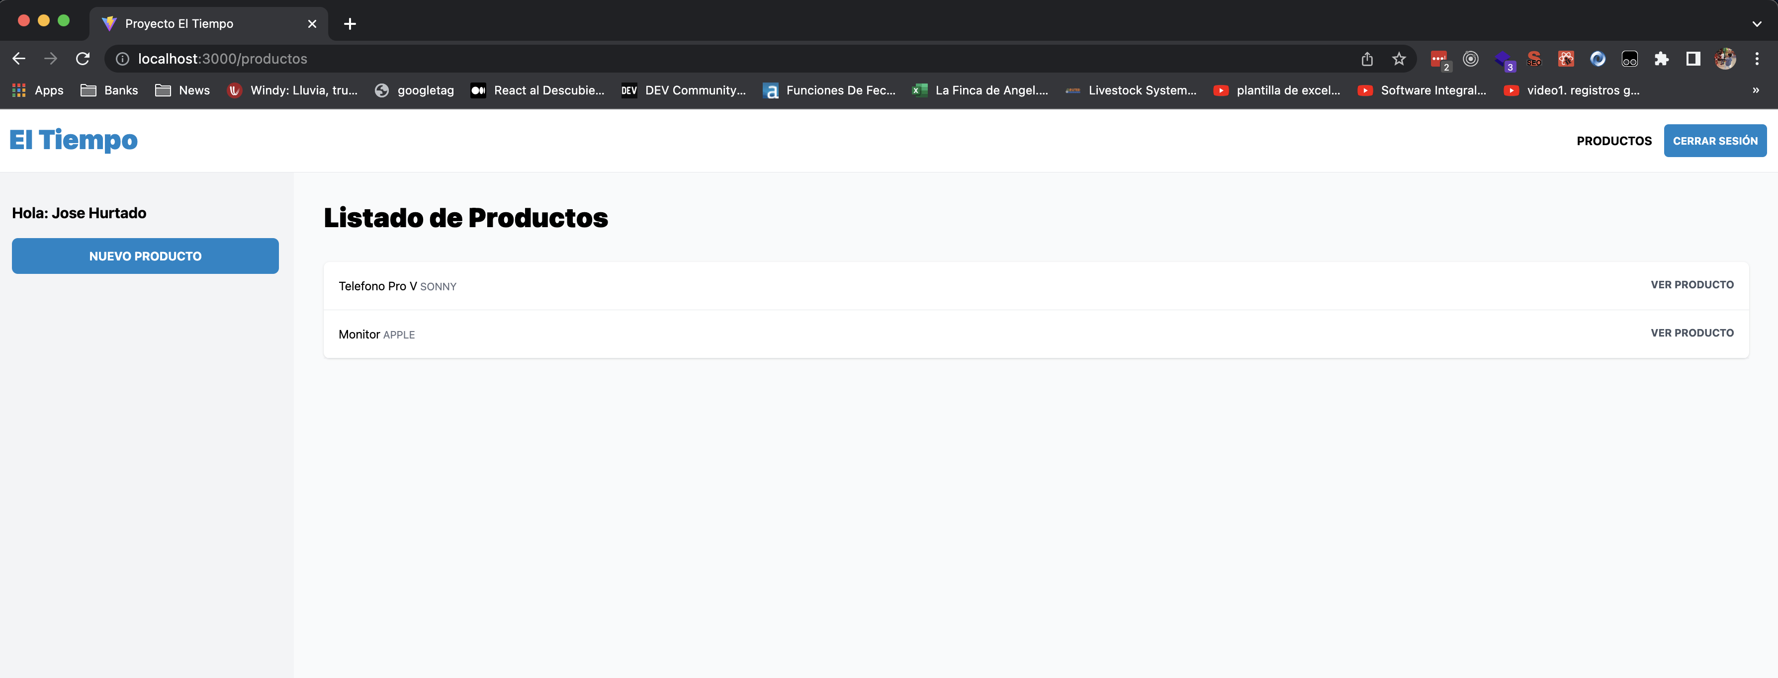1778x678 pixels.
Task: Click the Apps grid icon
Action: coord(18,89)
